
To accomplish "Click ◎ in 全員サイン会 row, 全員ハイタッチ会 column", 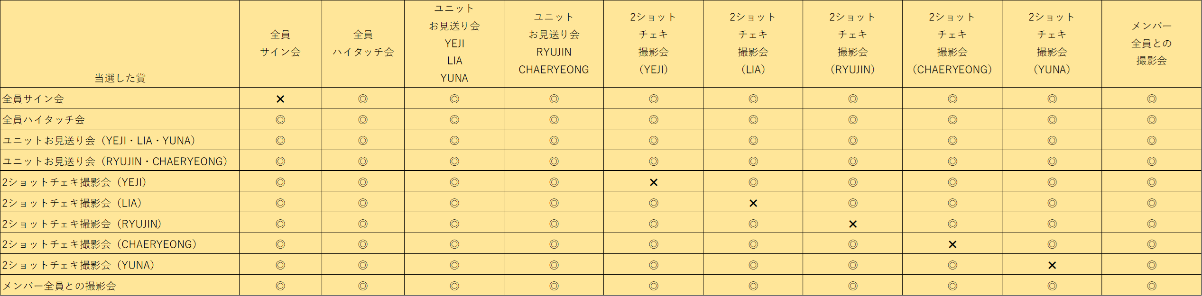I will pos(363,99).
